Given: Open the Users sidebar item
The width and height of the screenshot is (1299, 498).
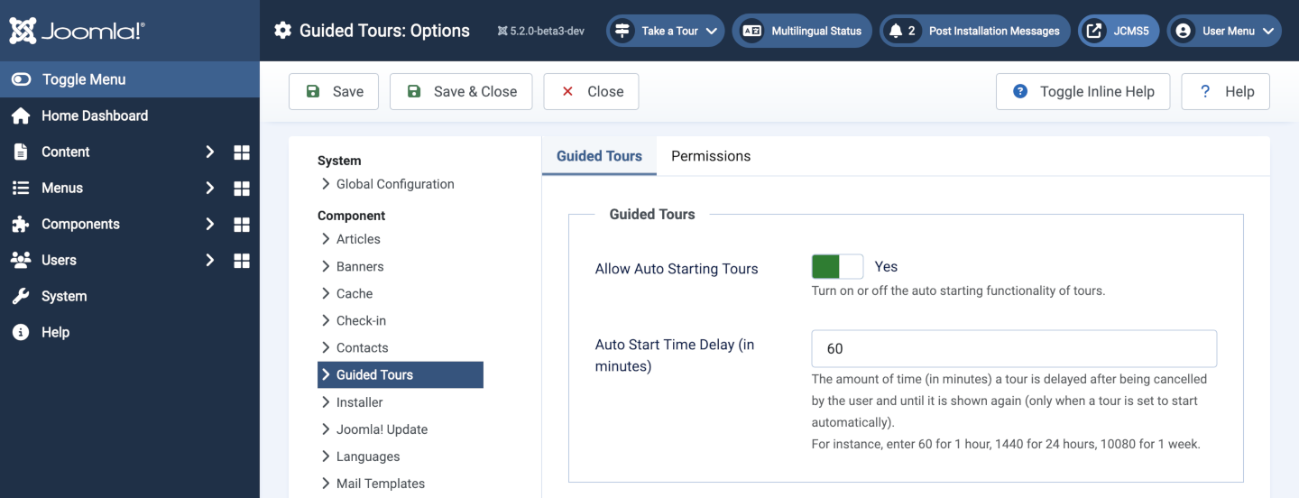Looking at the screenshot, I should pyautogui.click(x=59, y=260).
